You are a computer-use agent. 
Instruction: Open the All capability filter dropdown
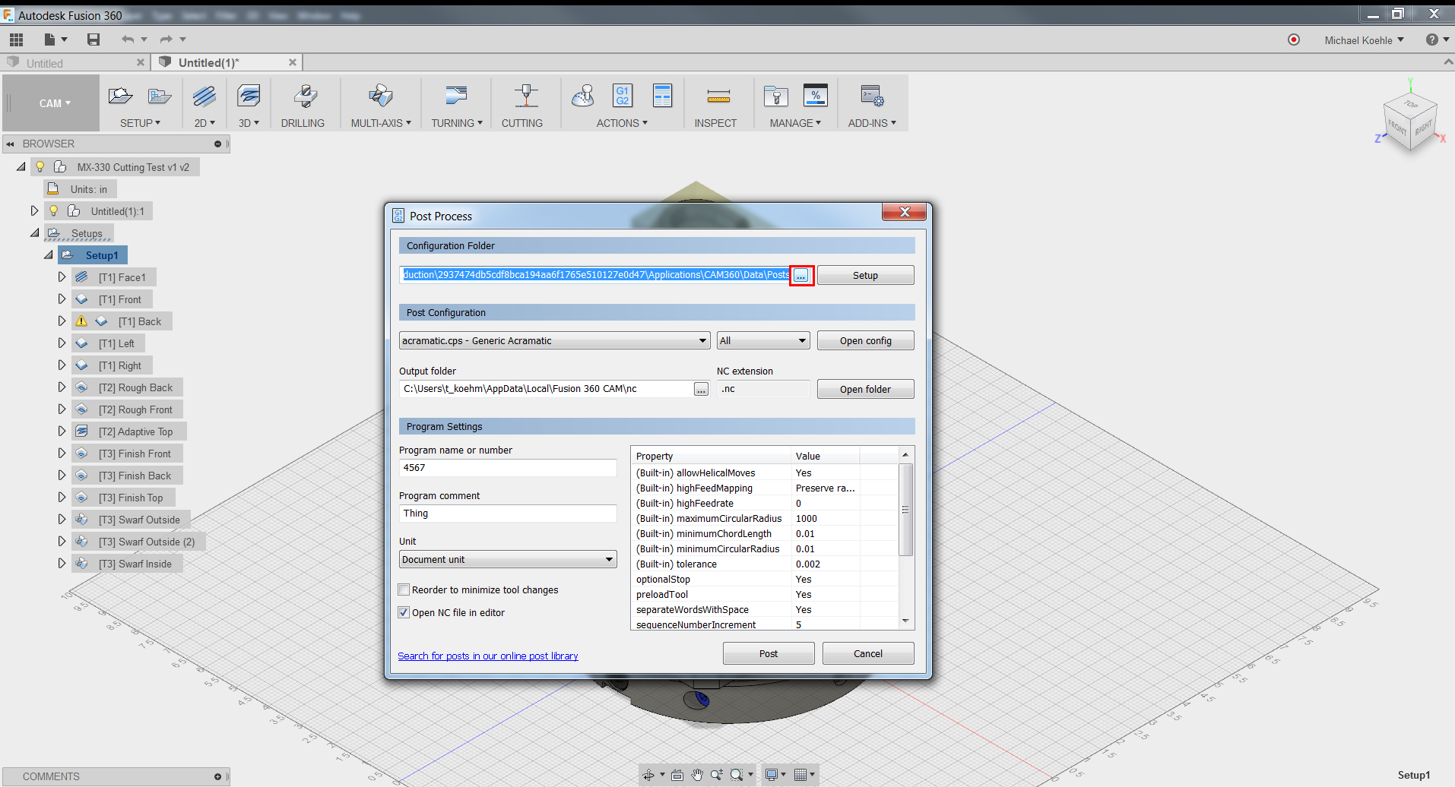(763, 340)
